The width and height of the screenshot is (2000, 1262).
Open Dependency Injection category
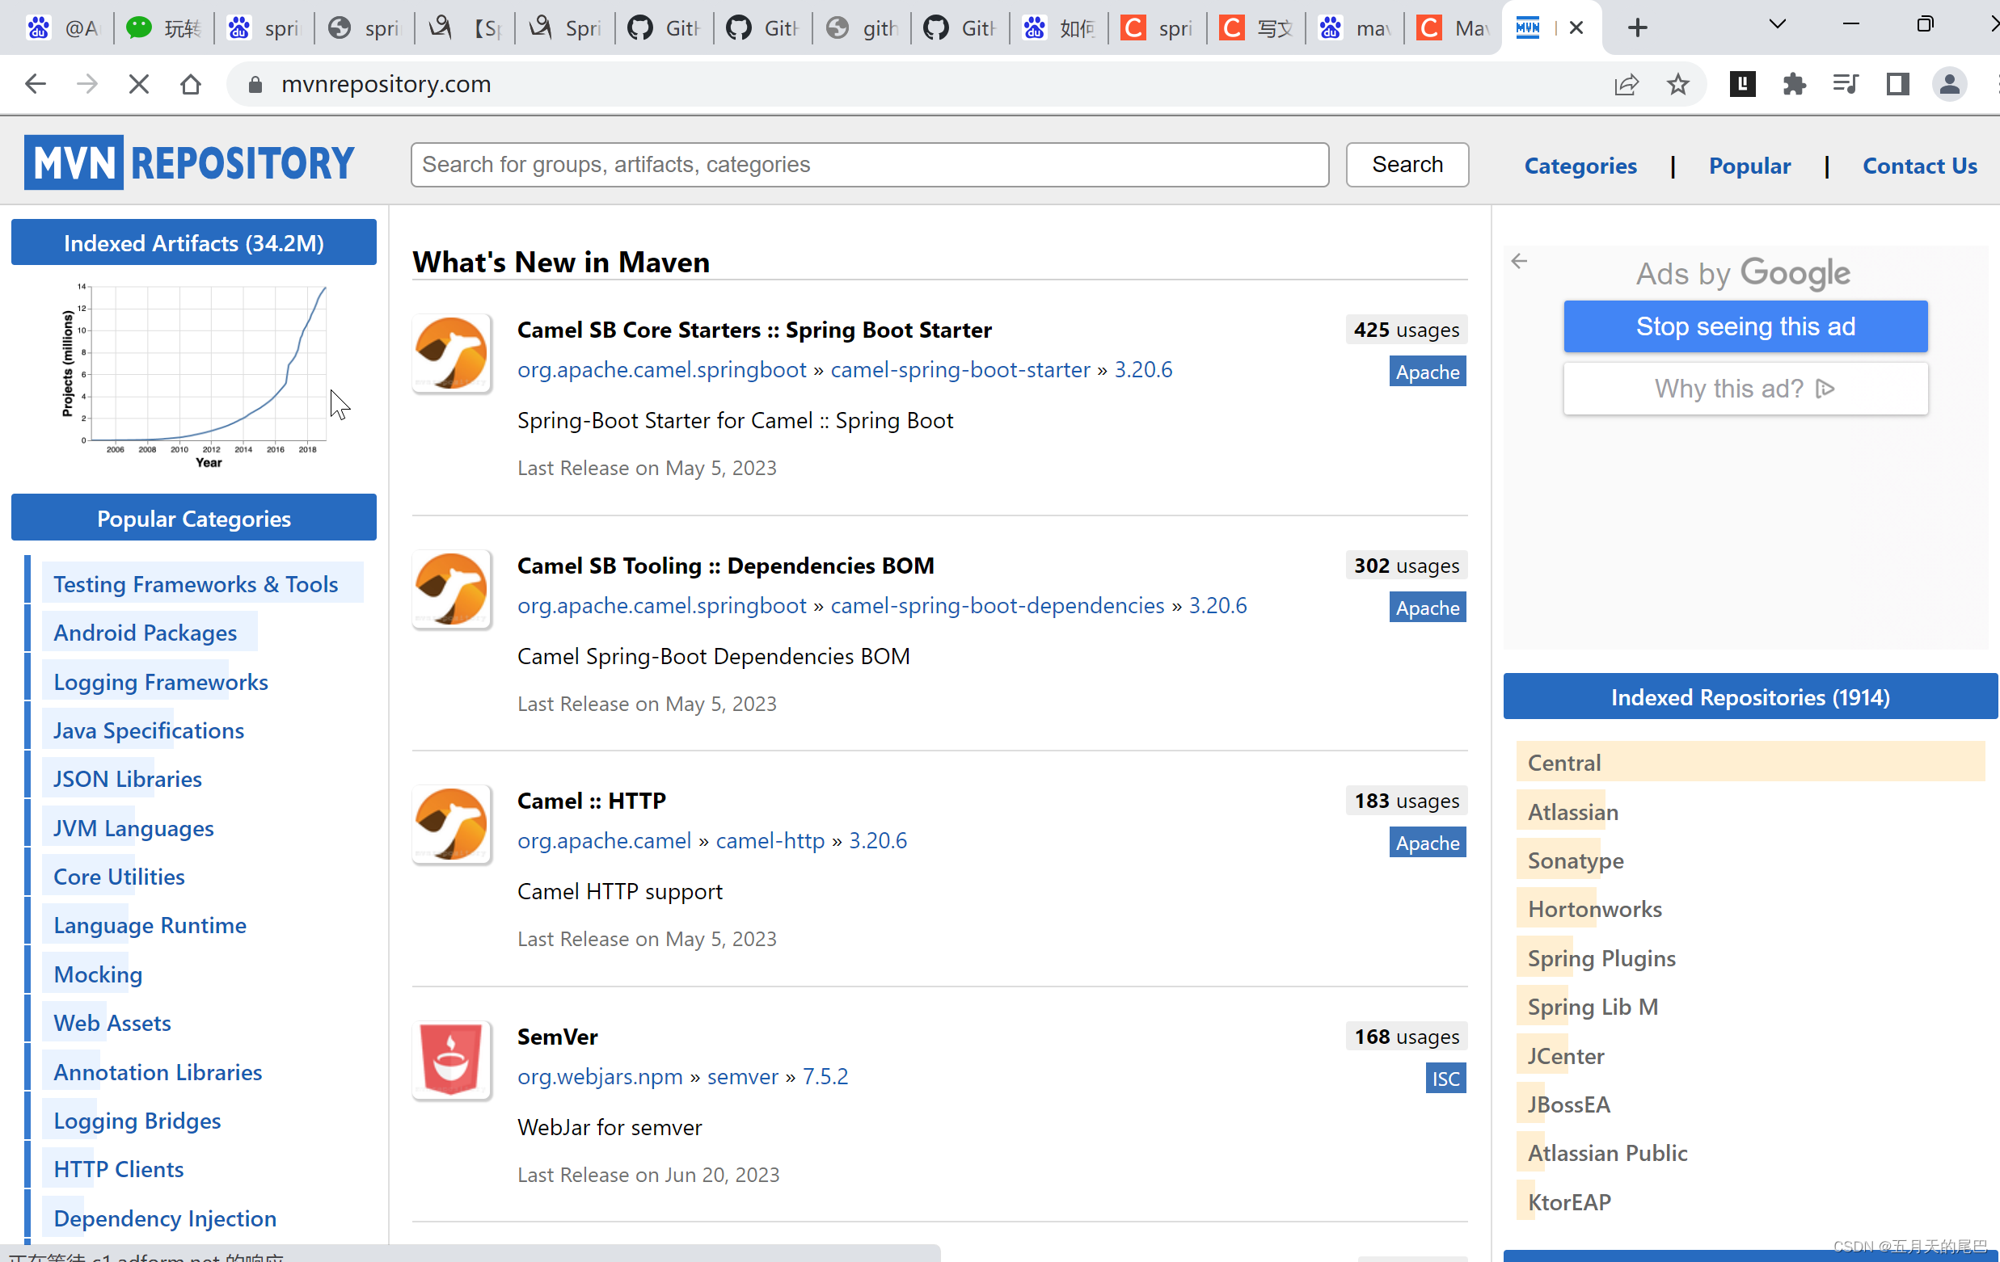coord(165,1218)
